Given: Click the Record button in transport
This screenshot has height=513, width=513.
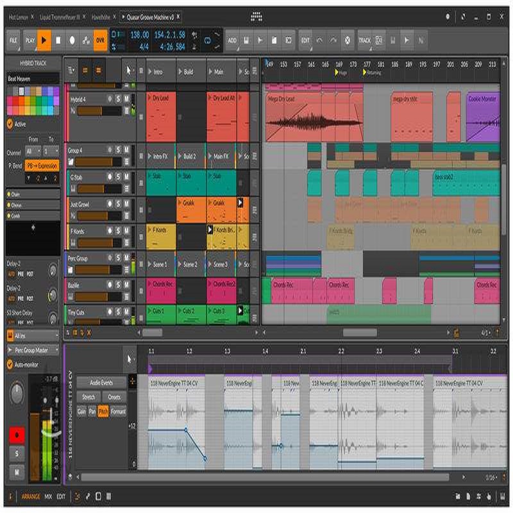Looking at the screenshot, I should (x=72, y=40).
